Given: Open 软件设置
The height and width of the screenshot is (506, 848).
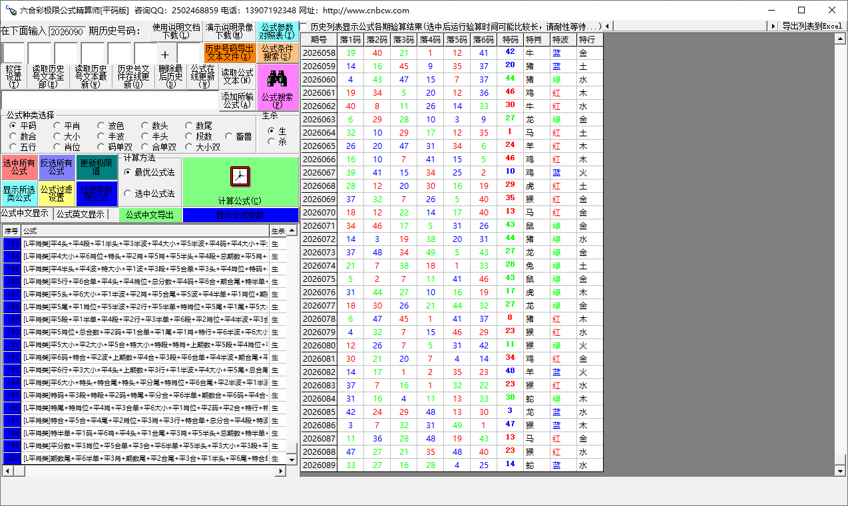Looking at the screenshot, I should click(13, 76).
